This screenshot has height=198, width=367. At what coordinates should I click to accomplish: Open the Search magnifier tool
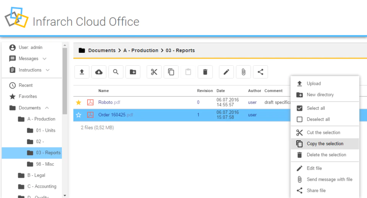pyautogui.click(x=116, y=72)
